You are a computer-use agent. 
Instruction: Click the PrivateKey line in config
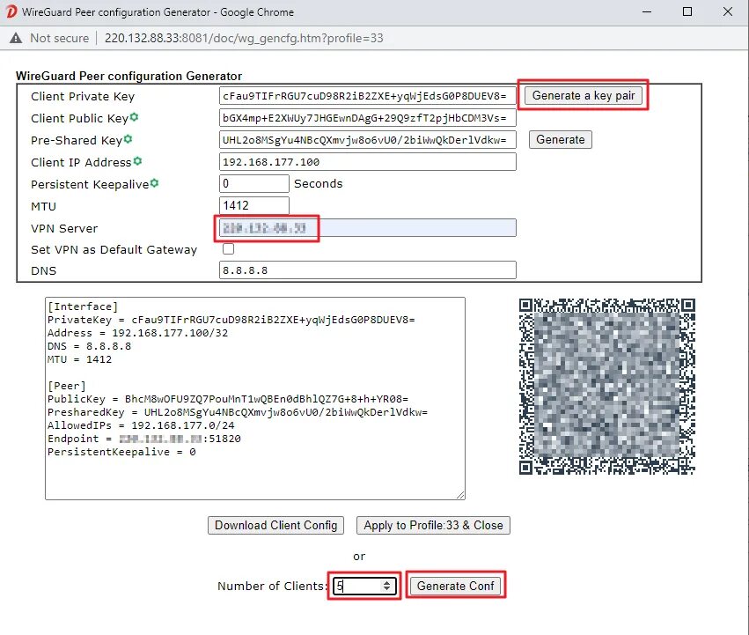tap(231, 320)
